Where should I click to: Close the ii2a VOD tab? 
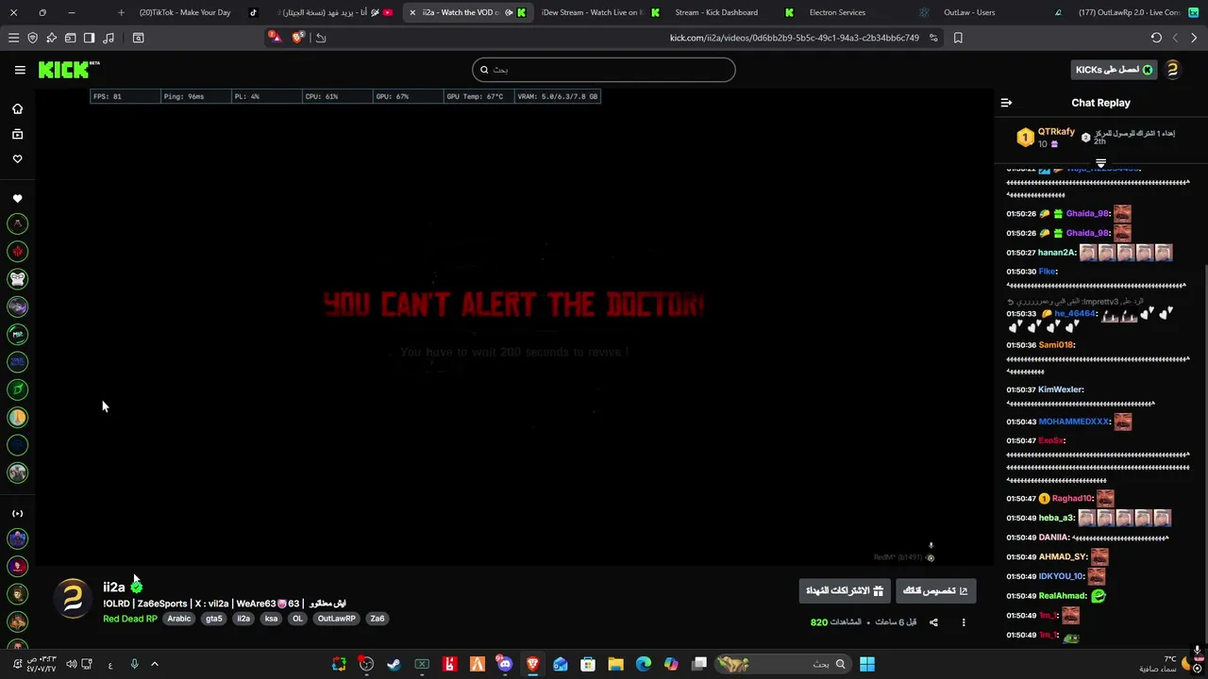pyautogui.click(x=412, y=12)
